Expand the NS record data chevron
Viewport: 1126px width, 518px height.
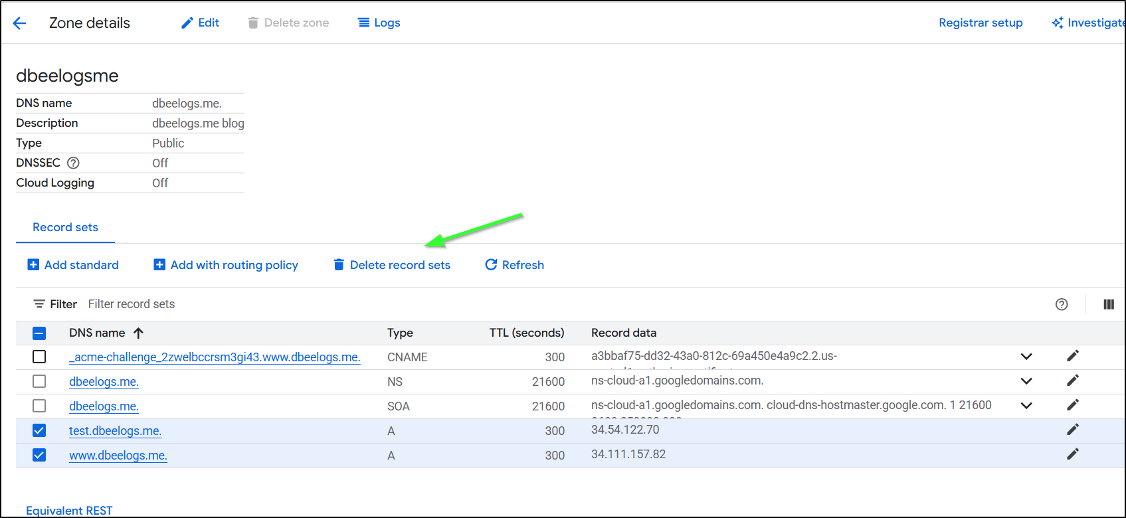tap(1026, 381)
